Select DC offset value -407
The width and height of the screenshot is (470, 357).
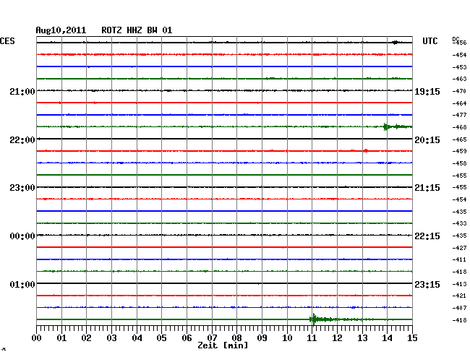pos(459,308)
